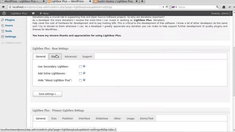Switch to first WordPress Lightbox Plus browser tab
235x132 pixels.
pyautogui.click(x=22, y=1)
